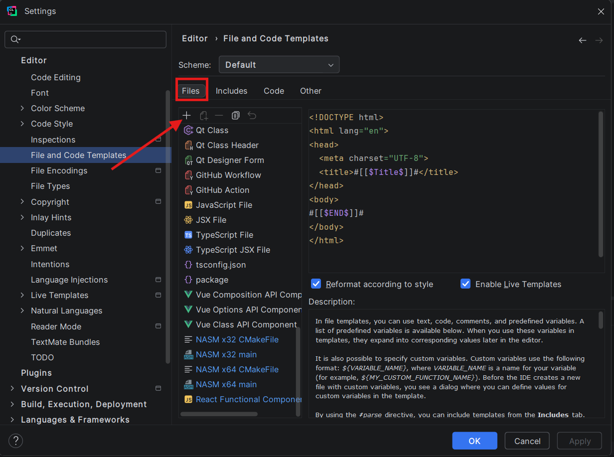Click the Editor breadcrumb link
614x457 pixels.
(195, 38)
